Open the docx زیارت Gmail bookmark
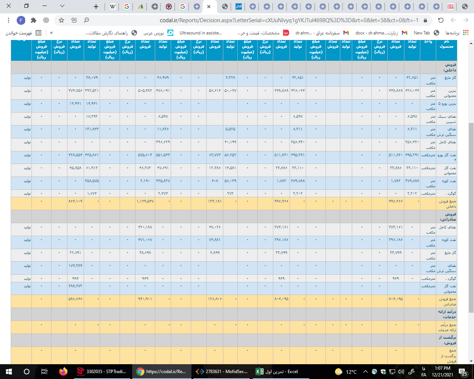This screenshot has height=379, width=474. (381, 33)
